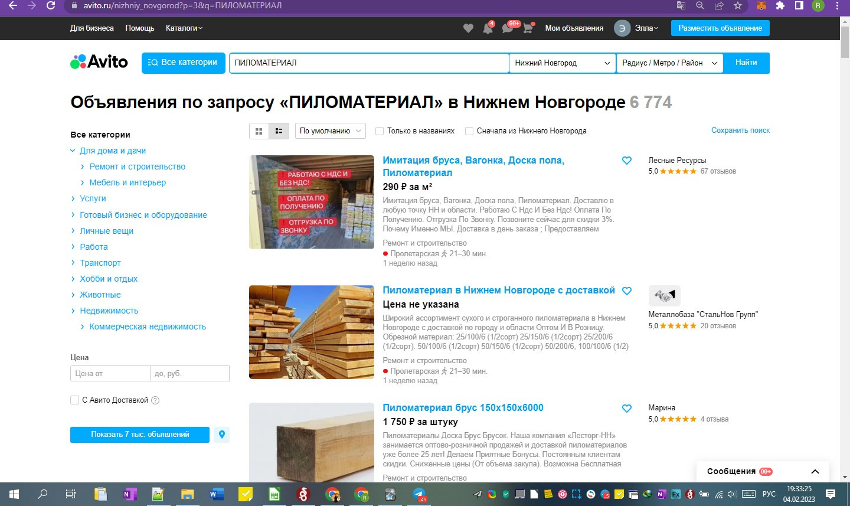Open favorites via the heart icon in the header
The width and height of the screenshot is (850, 506).
tap(468, 28)
